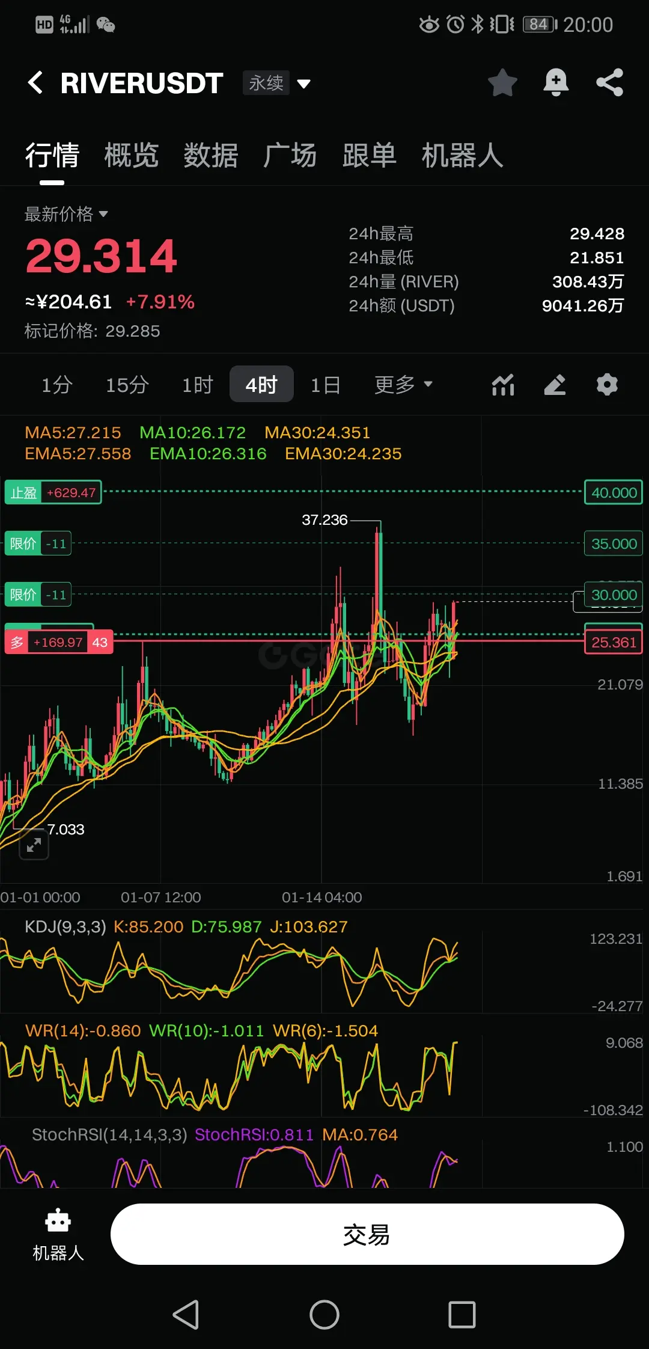Tap the EMA30:24.235 indicator label

pos(343,454)
